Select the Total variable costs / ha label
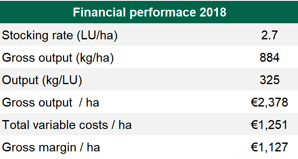Viewport: 298px width, 159px height. pyautogui.click(x=67, y=125)
